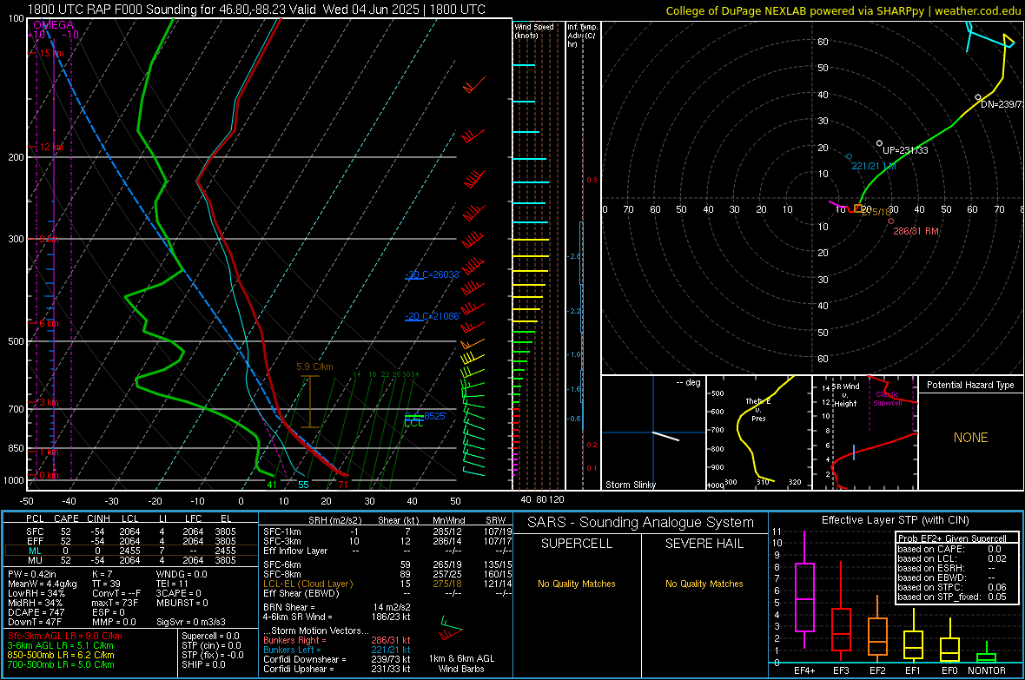Click the SEVERE HAIL column heading
Screen dimensions: 1025x680
click(704, 544)
